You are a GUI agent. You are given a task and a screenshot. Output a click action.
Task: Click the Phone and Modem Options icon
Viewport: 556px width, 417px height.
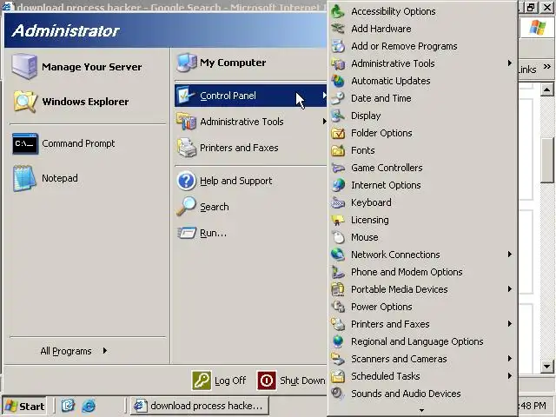[x=338, y=272]
